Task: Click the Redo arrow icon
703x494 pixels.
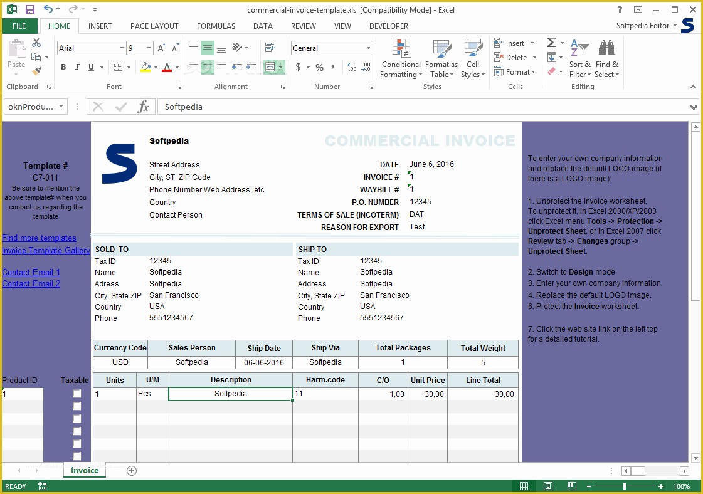Action: tap(73, 9)
